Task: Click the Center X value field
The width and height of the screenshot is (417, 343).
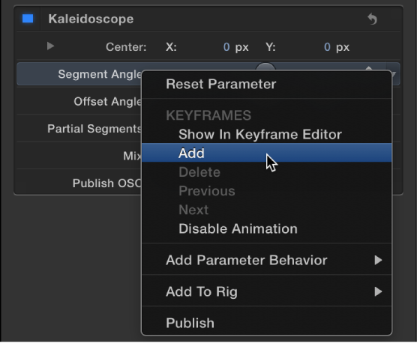Action: coord(226,47)
